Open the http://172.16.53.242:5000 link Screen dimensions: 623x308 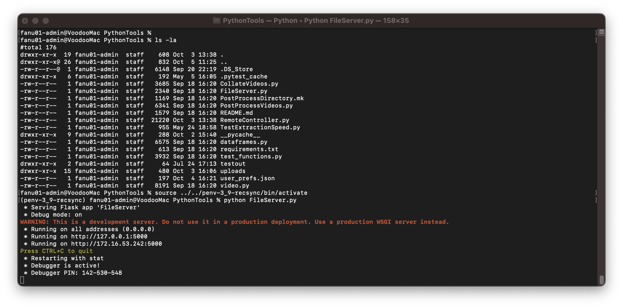116,244
